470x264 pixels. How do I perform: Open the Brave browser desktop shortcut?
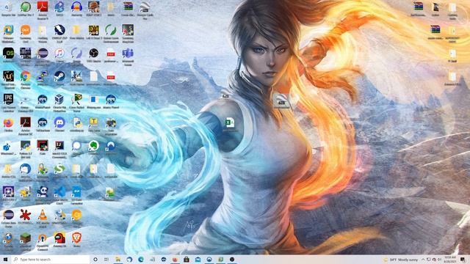pos(76,240)
